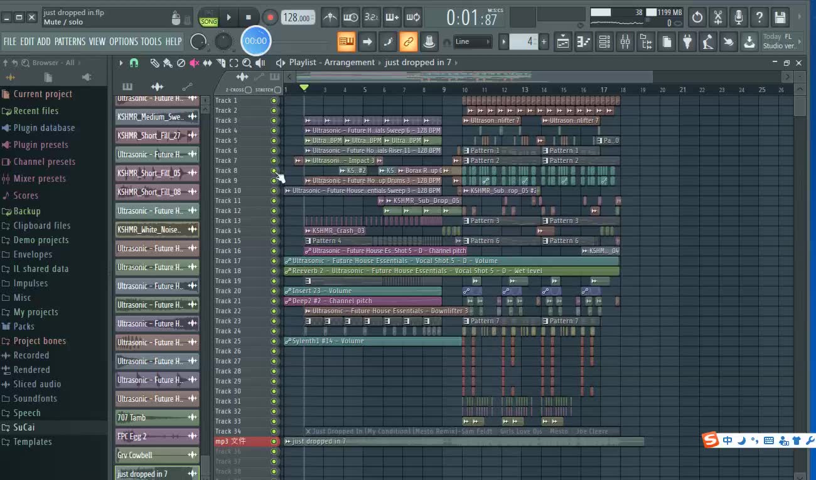Select the Slice tool in playlist toolbar
The width and height of the screenshot is (816, 480).
pos(220,63)
